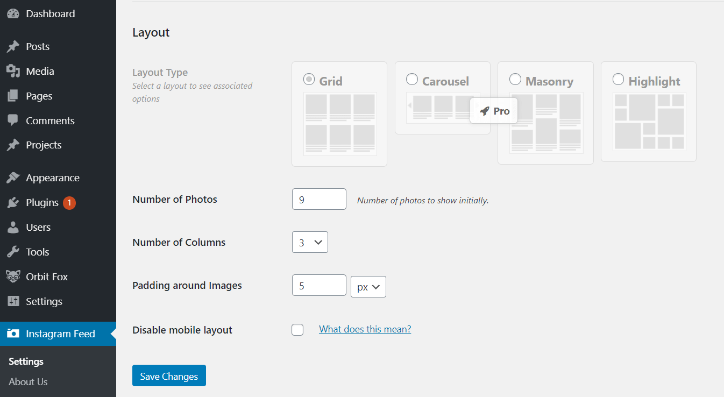Enable the Disable mobile layout checkbox
Screen dimensions: 724x397
click(297, 330)
